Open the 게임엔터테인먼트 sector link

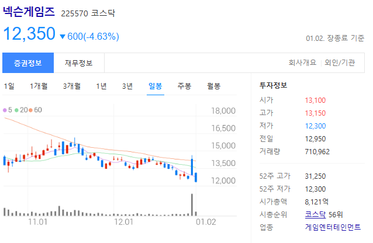[x=333, y=227]
